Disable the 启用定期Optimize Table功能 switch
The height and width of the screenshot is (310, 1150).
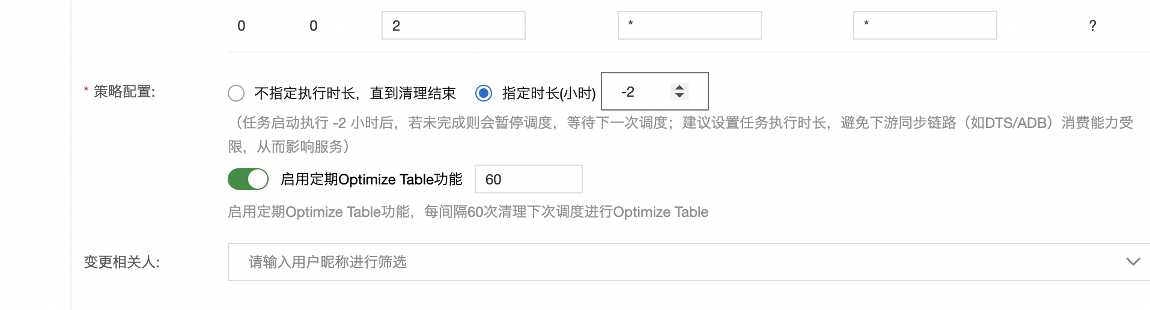coord(248,179)
